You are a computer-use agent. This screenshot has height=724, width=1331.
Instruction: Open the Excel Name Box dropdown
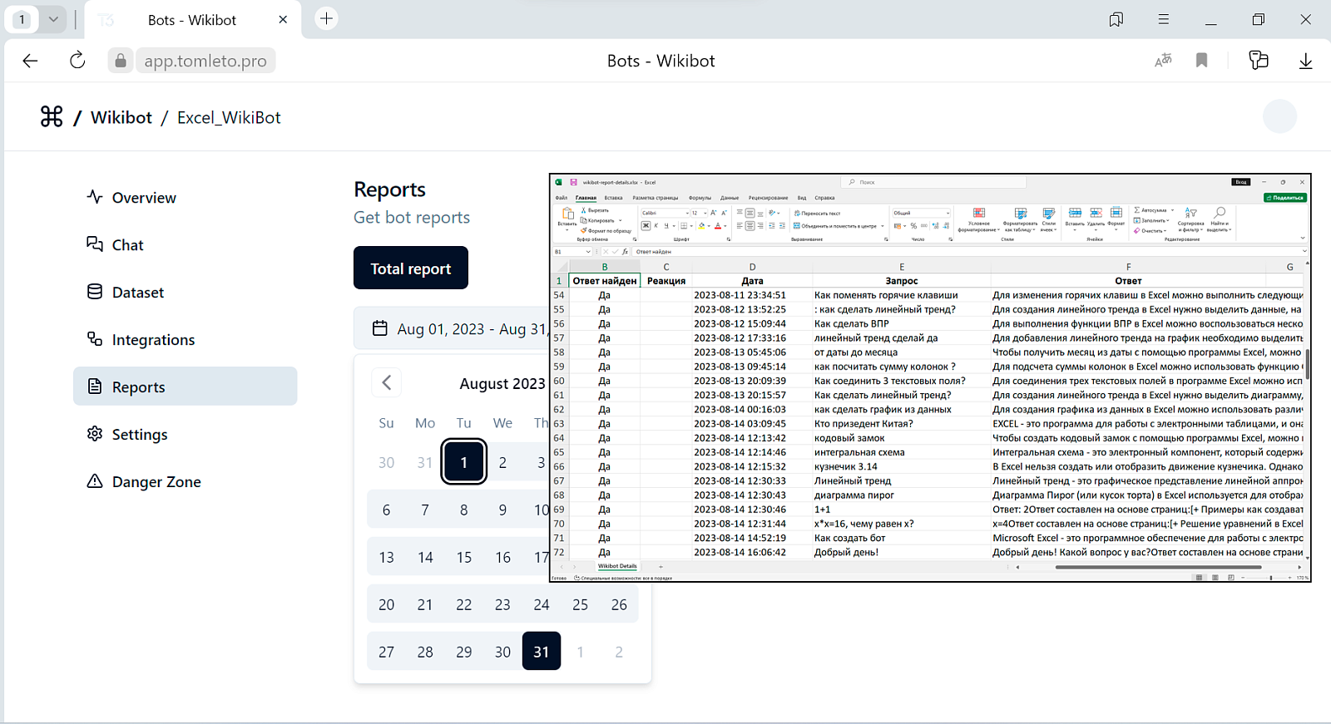588,252
